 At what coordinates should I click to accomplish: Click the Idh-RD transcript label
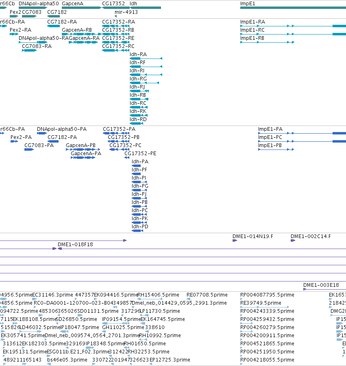(x=138, y=119)
